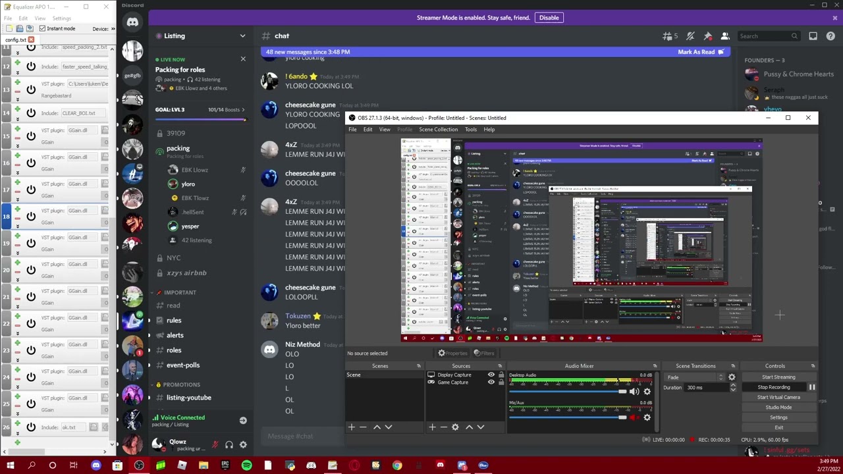
Task: Expand Listing server dropdown chevron
Action: tap(242, 36)
